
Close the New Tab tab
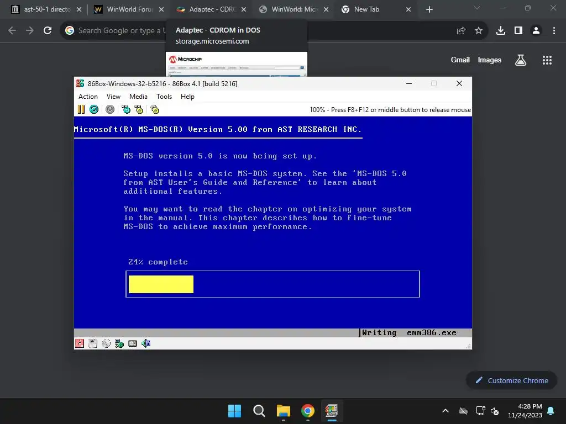[408, 10]
